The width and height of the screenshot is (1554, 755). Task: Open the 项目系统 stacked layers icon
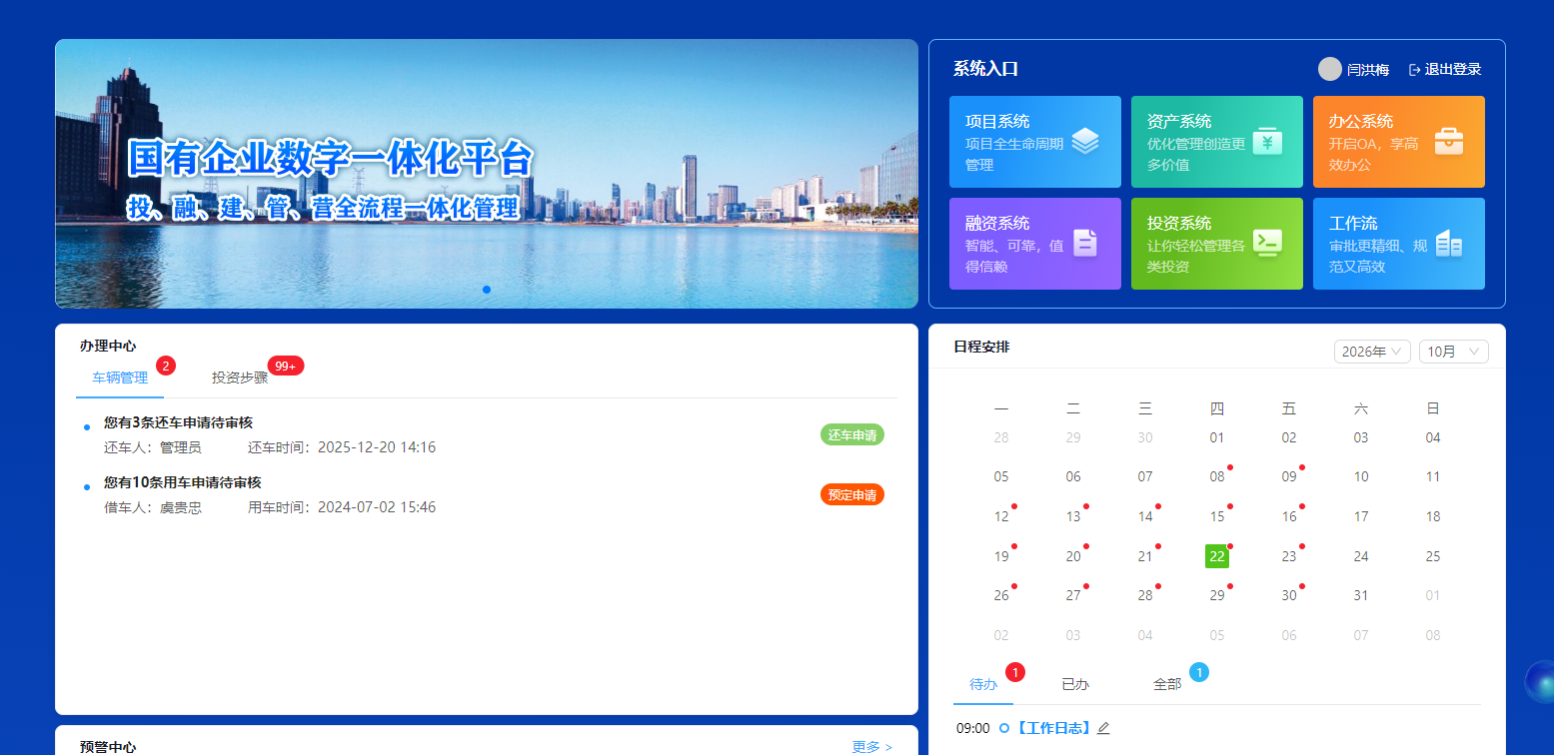coord(1085,142)
